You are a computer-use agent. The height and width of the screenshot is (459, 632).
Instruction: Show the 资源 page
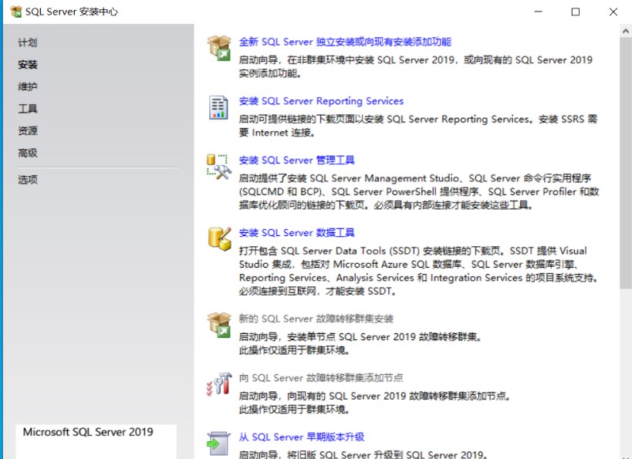click(28, 131)
